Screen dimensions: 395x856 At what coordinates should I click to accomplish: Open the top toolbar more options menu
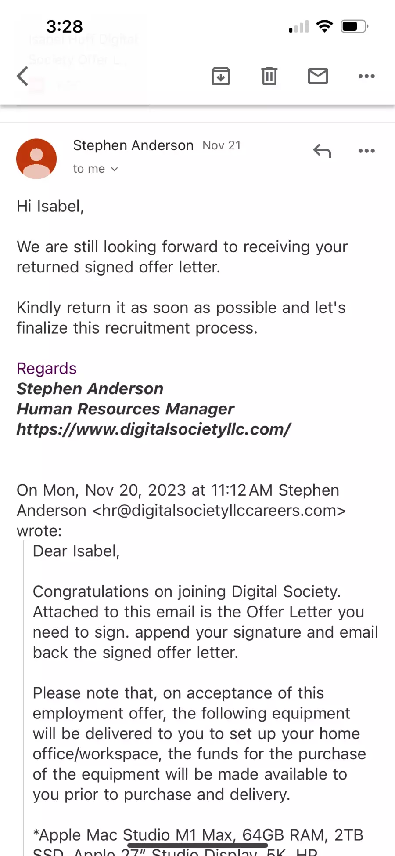coord(366,76)
